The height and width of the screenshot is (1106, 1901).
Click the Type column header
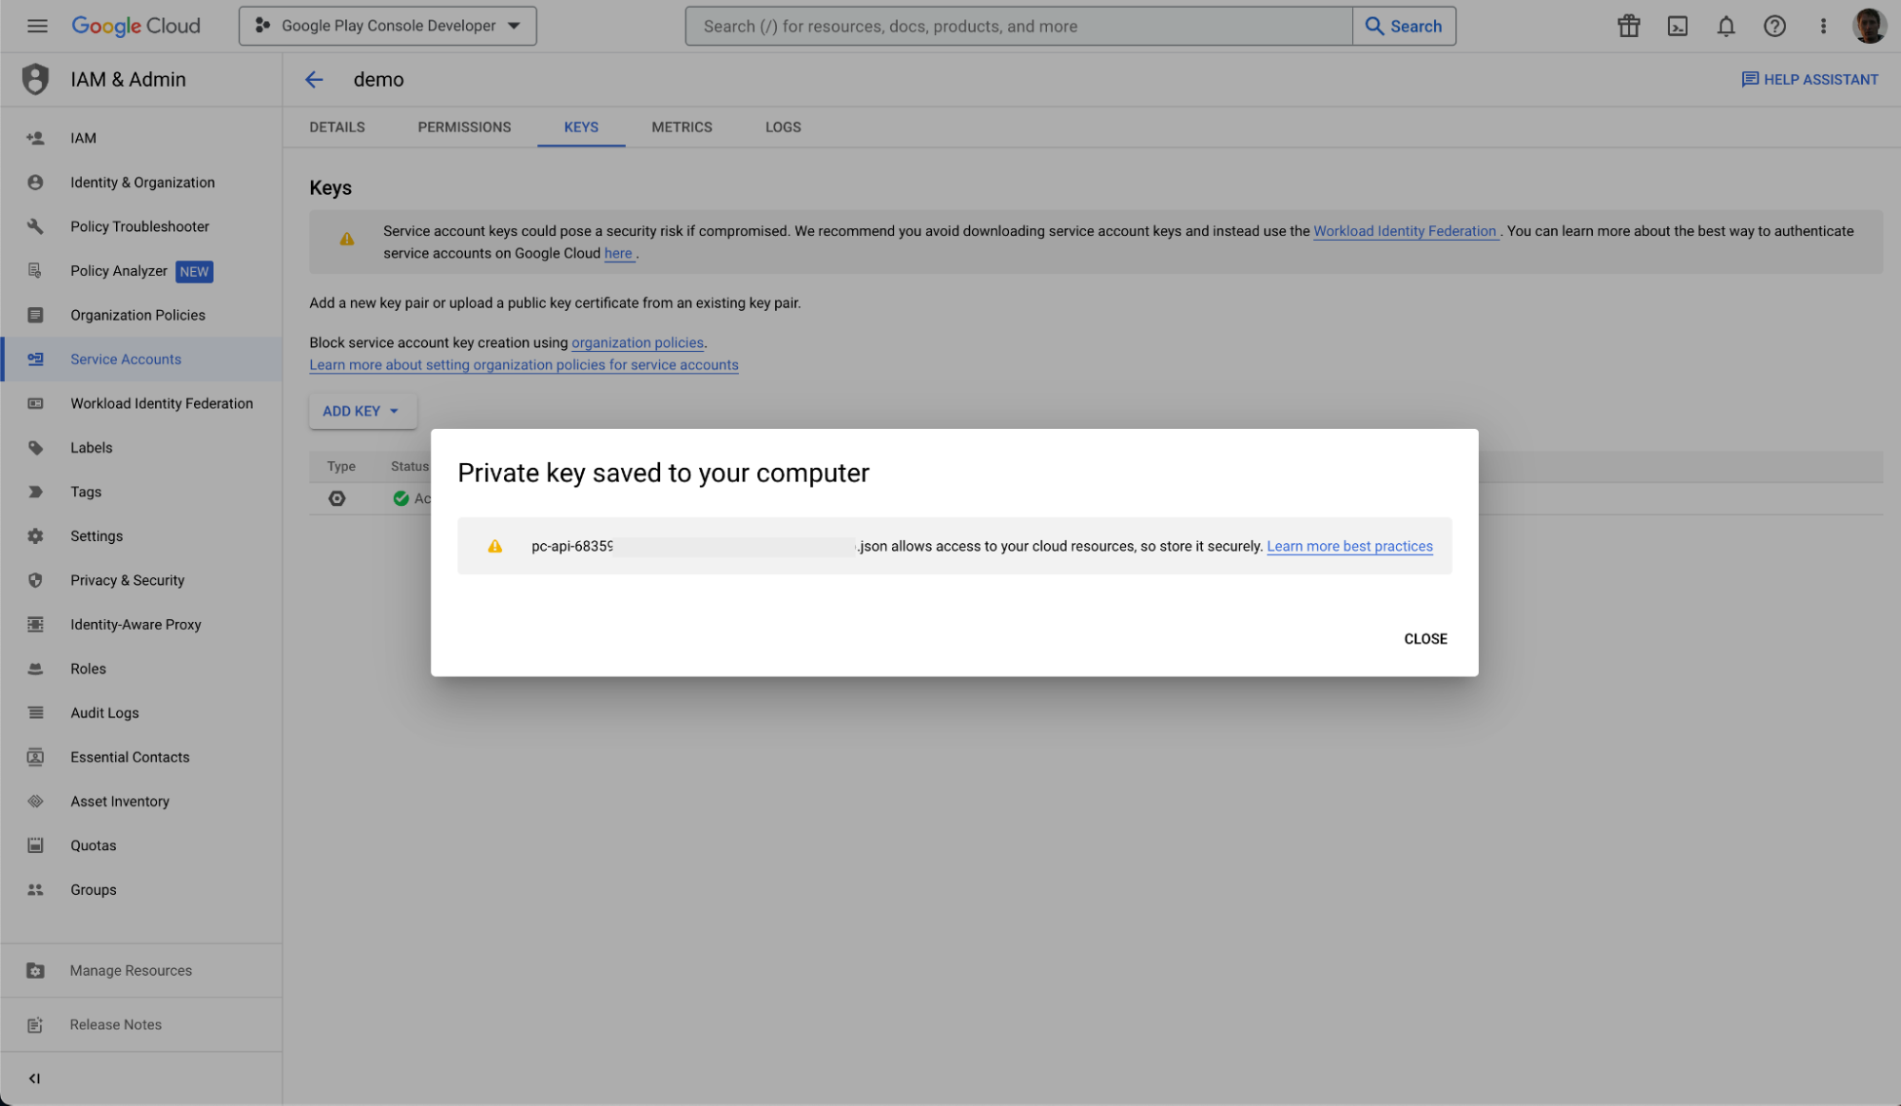[340, 466]
